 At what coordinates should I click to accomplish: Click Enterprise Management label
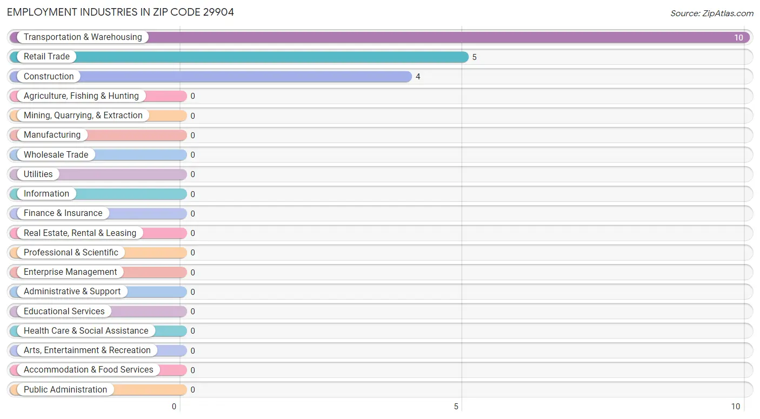tap(70, 272)
